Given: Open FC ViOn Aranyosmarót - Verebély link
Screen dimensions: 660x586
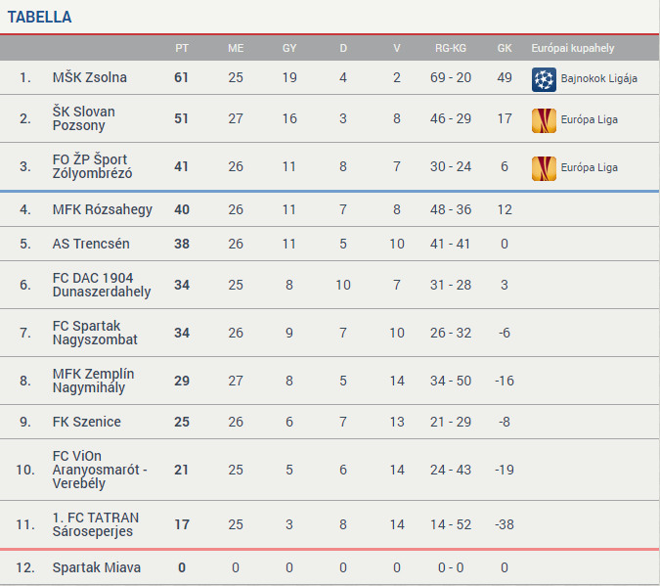Looking at the screenshot, I should (100, 470).
